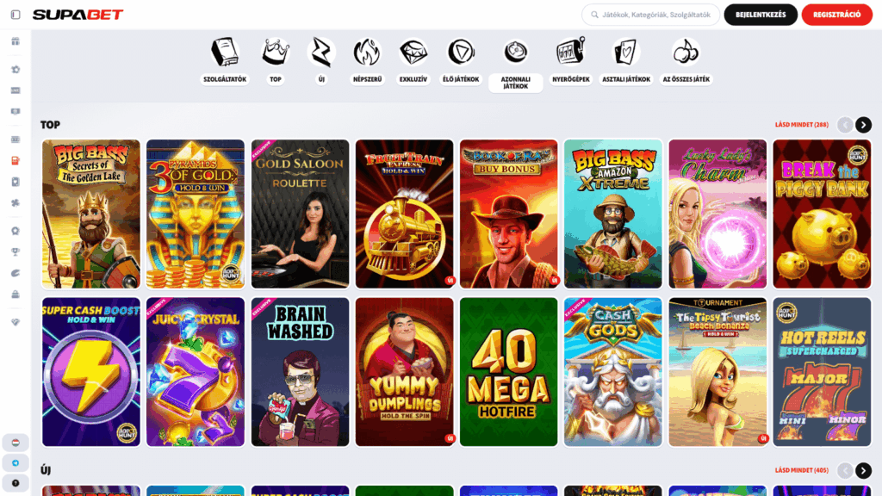882x496 pixels.
Task: Open the help question mark icon
Action: [16, 483]
